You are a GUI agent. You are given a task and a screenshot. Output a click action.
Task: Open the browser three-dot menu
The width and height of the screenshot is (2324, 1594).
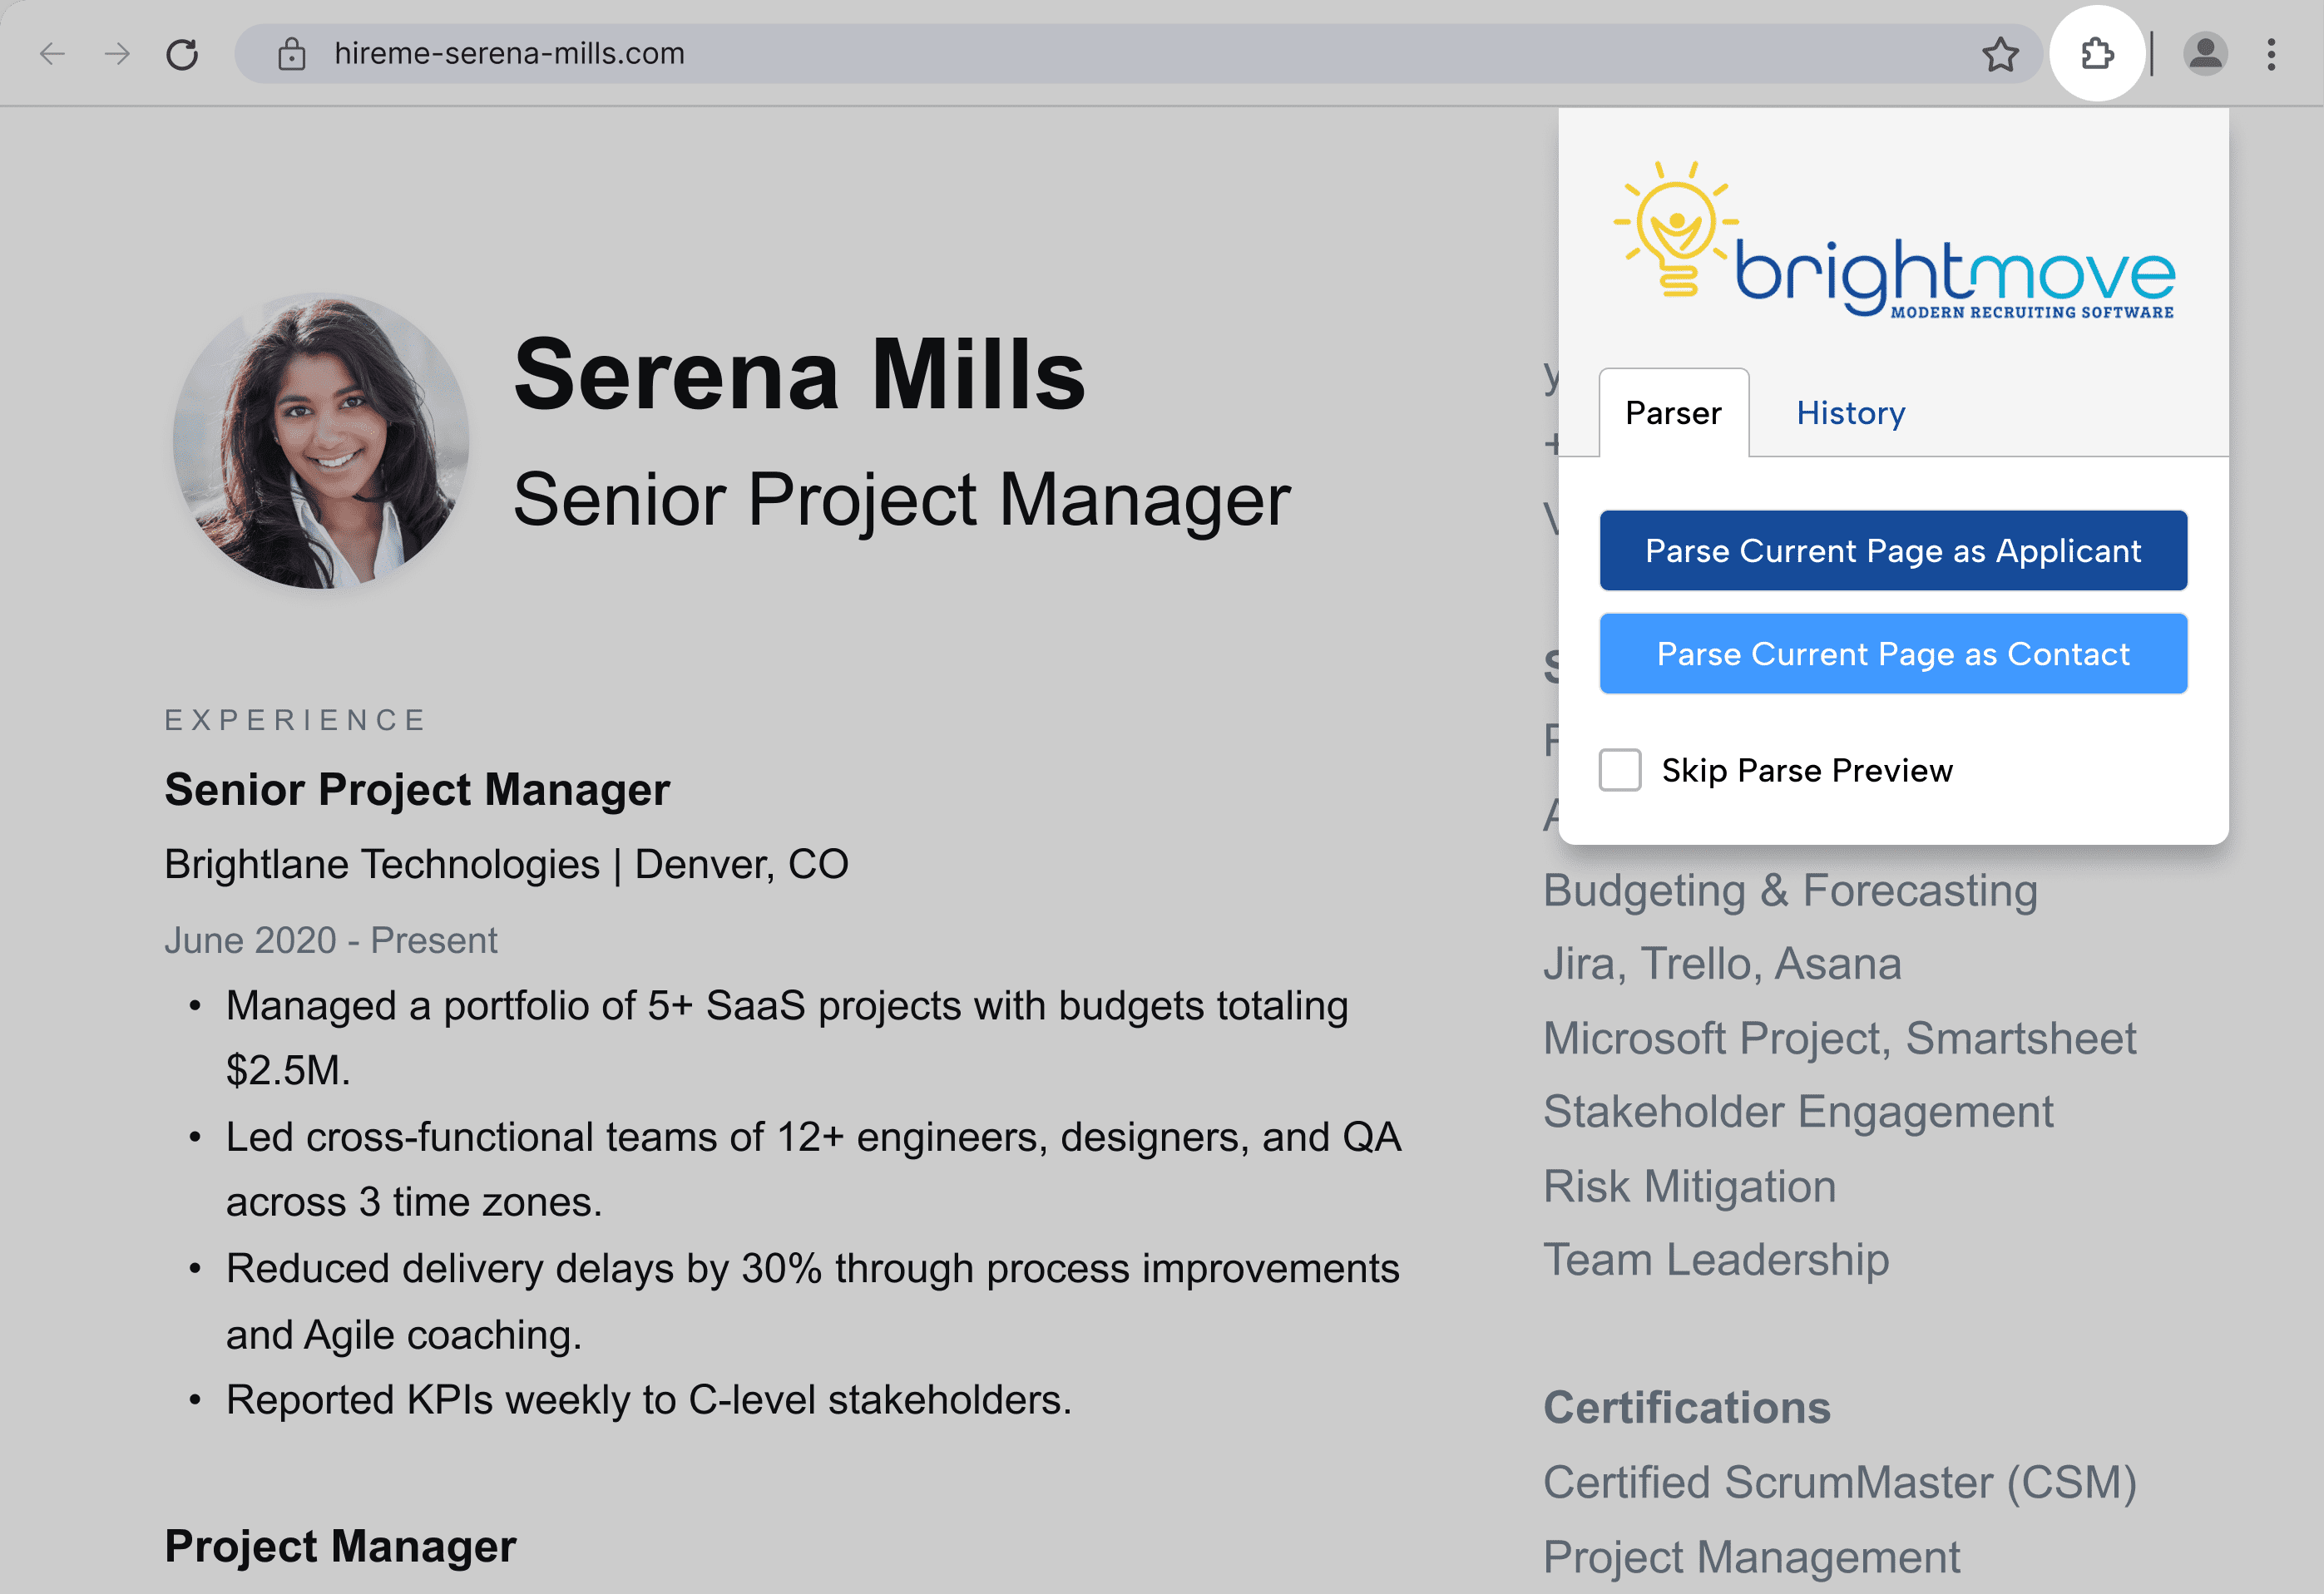point(2271,54)
